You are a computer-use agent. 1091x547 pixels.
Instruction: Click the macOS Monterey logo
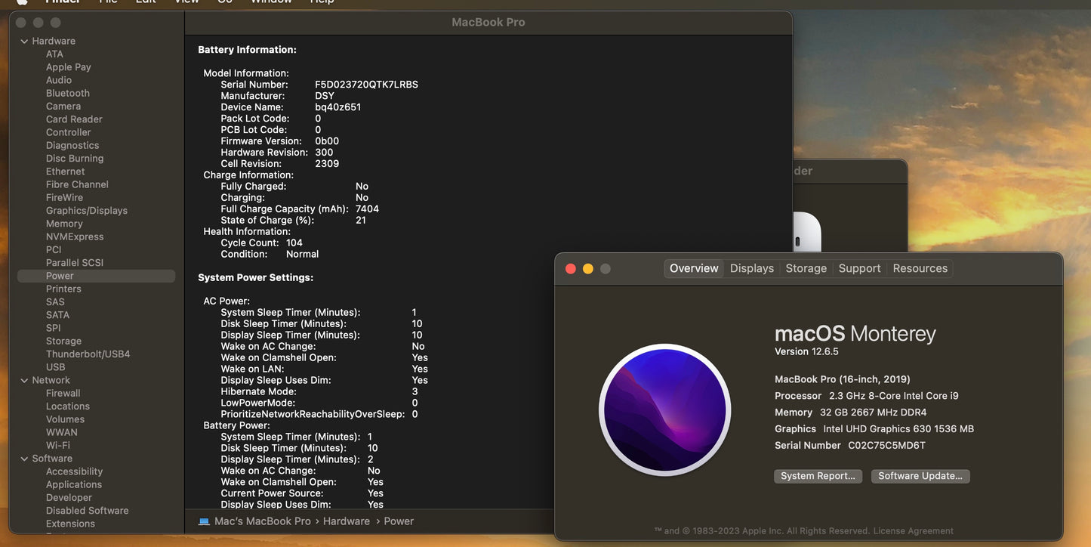pos(663,410)
